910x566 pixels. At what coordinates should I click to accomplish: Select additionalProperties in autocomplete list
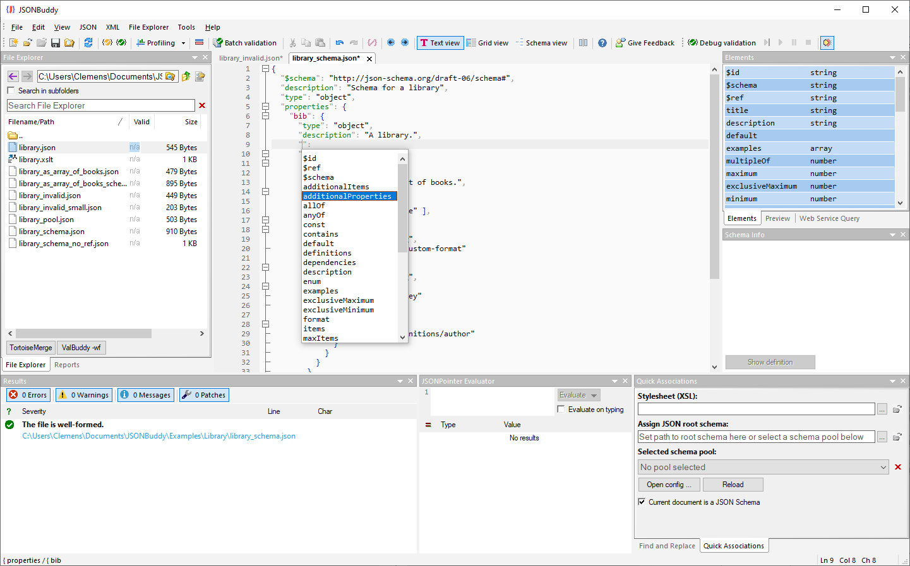click(x=349, y=196)
